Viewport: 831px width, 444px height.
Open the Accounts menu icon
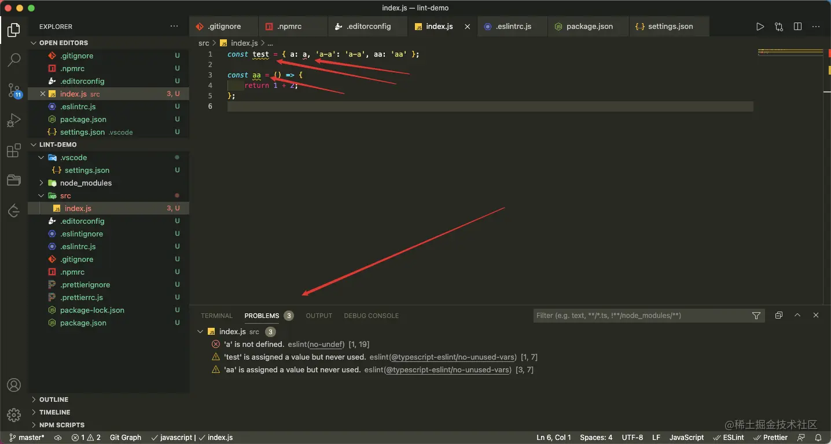(14, 385)
